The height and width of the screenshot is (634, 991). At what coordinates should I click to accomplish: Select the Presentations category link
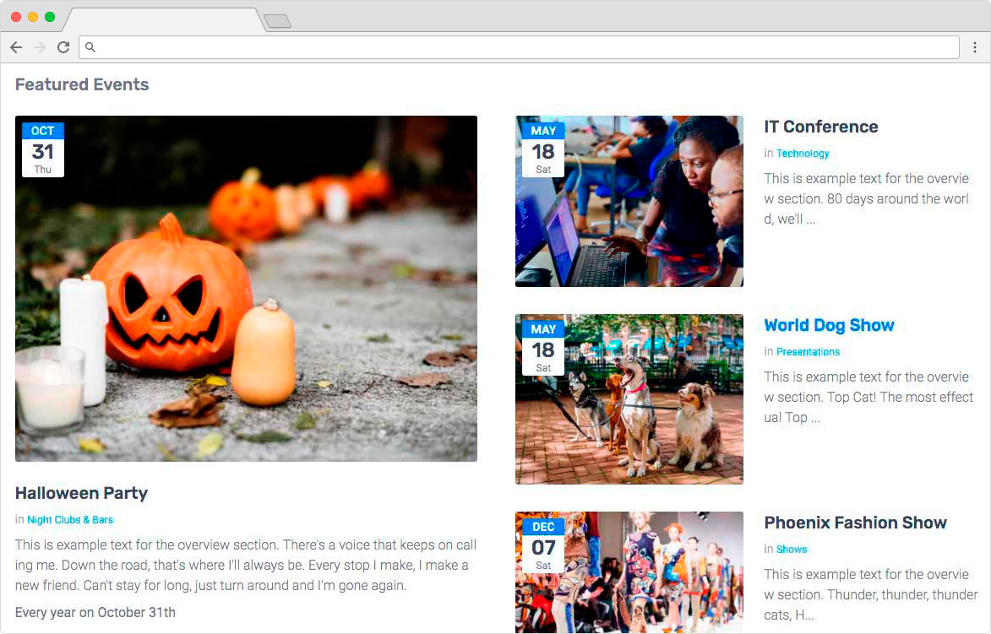click(808, 352)
